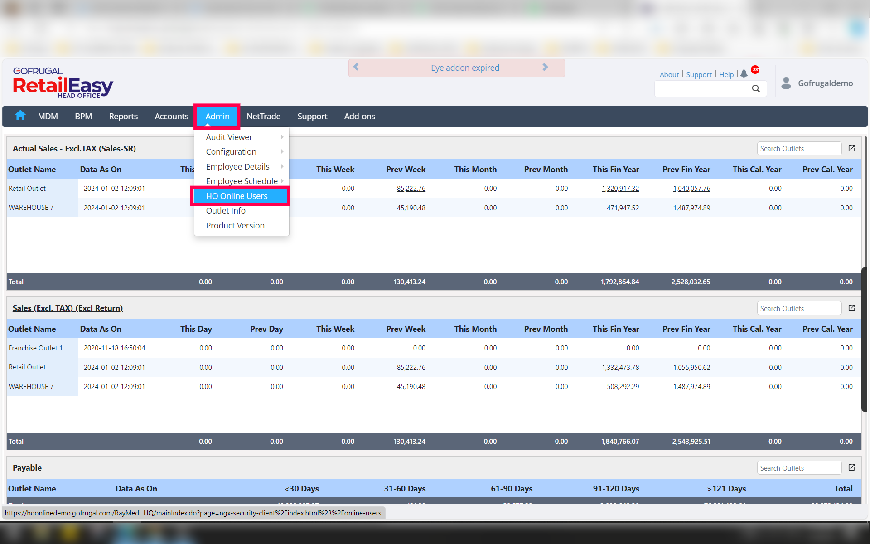The height and width of the screenshot is (544, 870).
Task: Show next announcement banner arrow
Action: click(545, 67)
